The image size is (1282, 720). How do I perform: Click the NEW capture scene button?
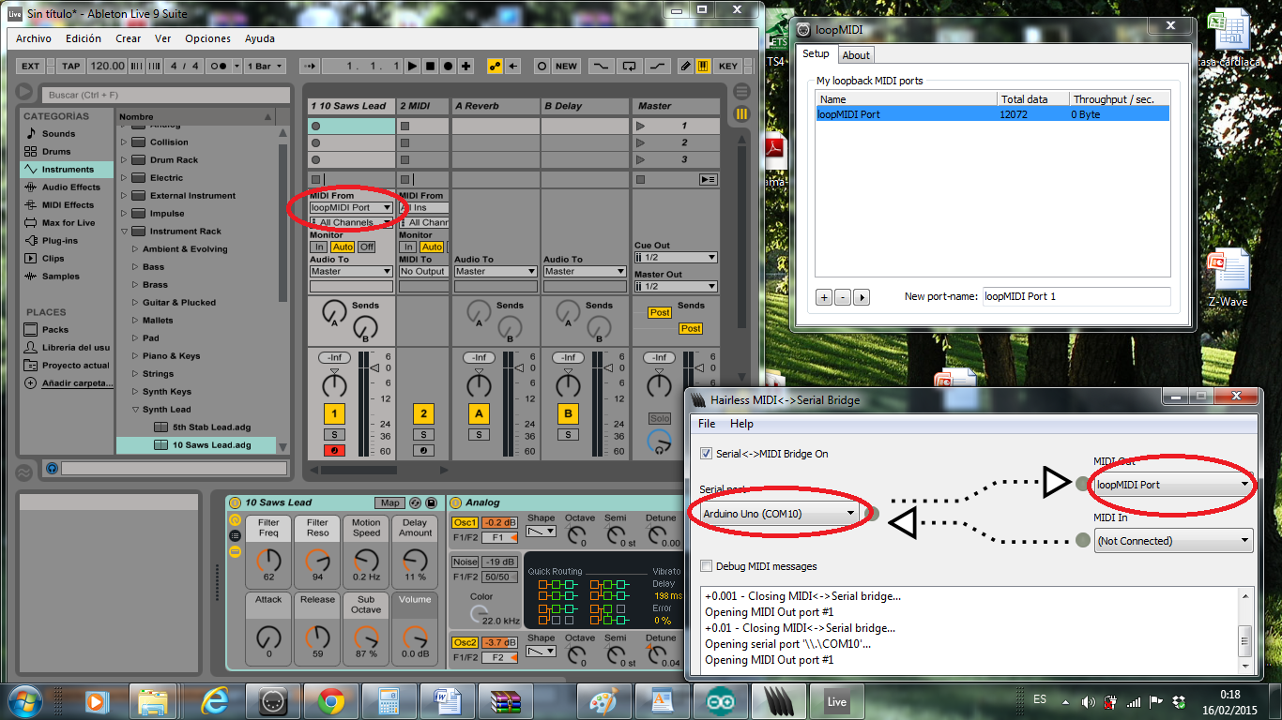[x=566, y=67]
